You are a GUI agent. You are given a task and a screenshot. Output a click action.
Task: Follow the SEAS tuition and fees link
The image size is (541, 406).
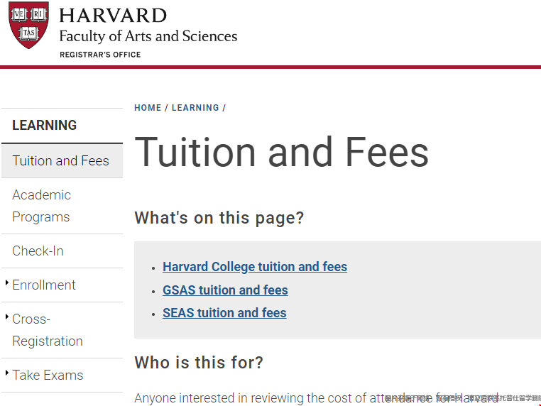click(x=224, y=313)
